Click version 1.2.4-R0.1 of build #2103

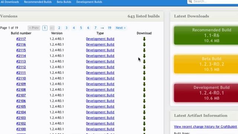click(x=57, y=118)
